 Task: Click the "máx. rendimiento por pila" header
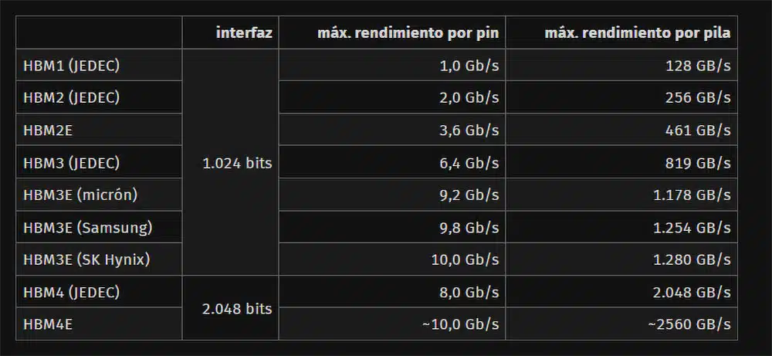[x=638, y=33]
